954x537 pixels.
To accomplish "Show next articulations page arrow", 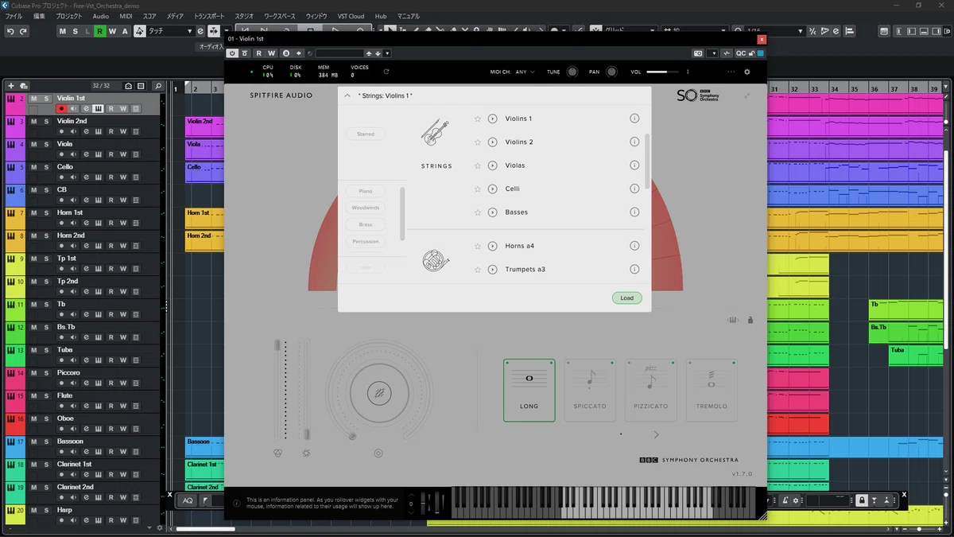I will click(x=656, y=434).
